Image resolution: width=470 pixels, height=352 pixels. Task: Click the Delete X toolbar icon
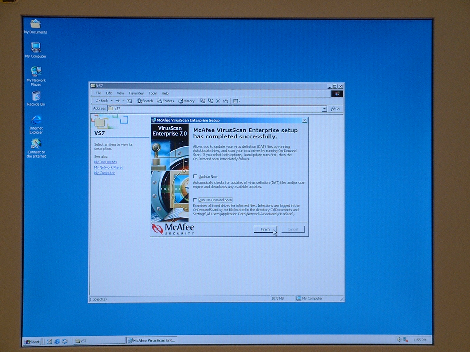tap(218, 101)
